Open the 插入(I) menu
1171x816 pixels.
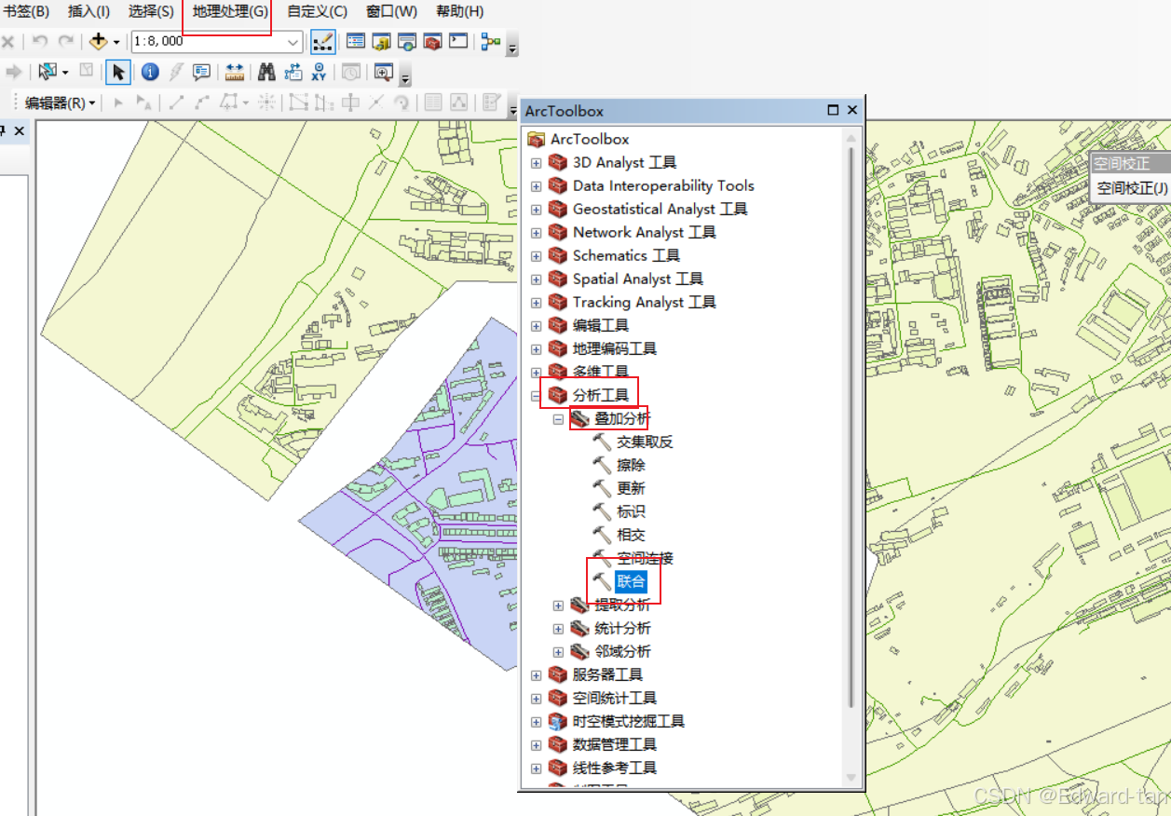click(x=89, y=12)
